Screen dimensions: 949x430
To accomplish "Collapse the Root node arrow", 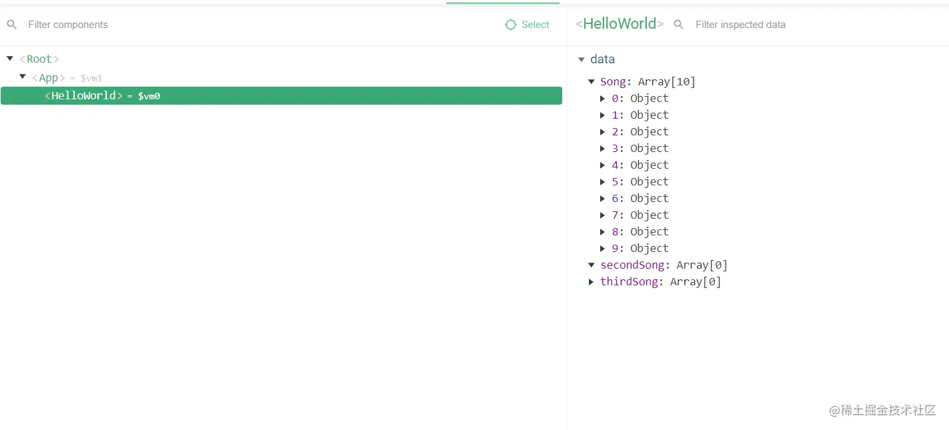I will 10,59.
